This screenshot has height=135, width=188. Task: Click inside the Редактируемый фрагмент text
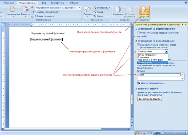[x=46, y=40]
